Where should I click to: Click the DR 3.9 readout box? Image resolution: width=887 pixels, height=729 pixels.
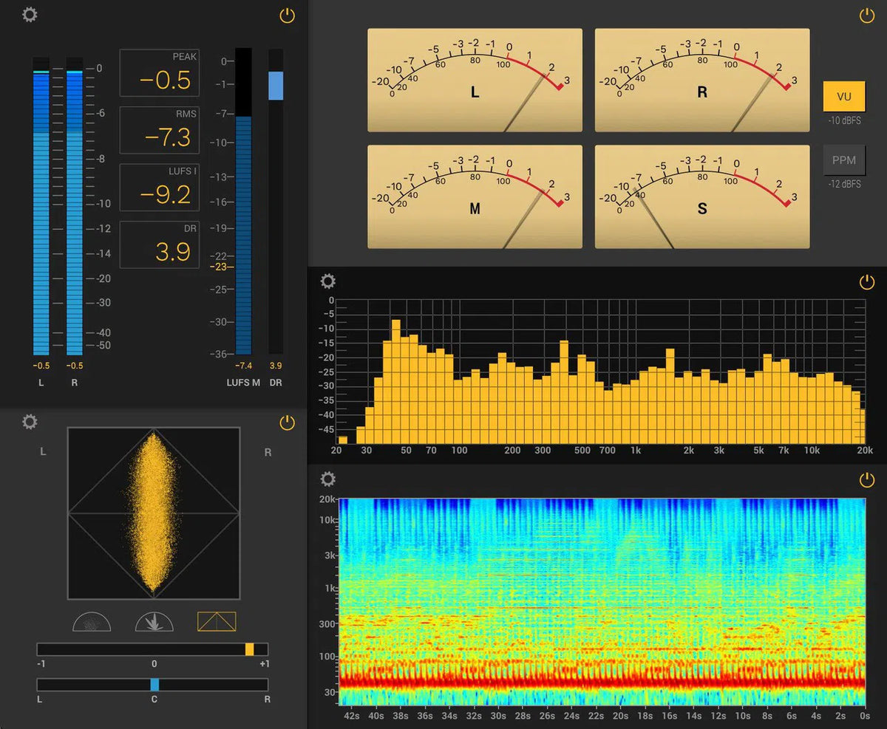coord(160,245)
